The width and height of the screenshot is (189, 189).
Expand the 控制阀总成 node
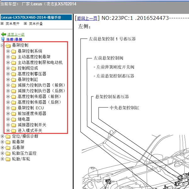(8, 68)
